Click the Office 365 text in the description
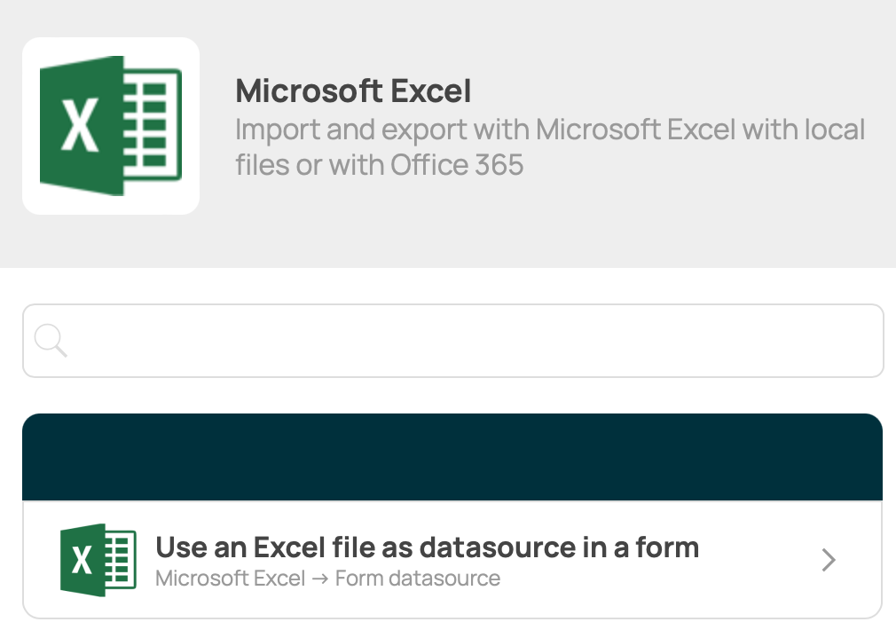Image resolution: width=896 pixels, height=630 pixels. (456, 165)
